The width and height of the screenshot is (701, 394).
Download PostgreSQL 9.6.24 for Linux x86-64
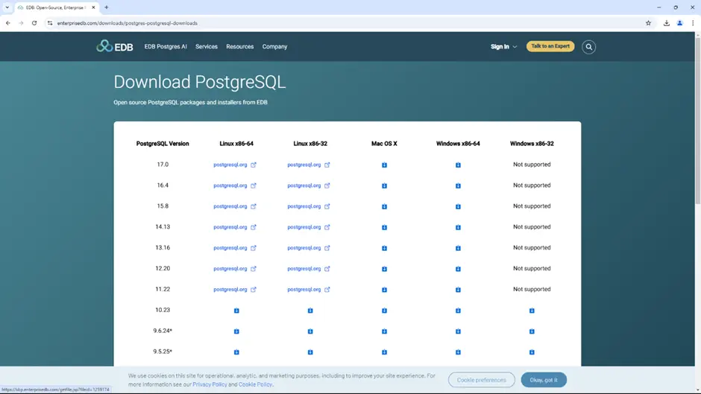[x=236, y=331]
